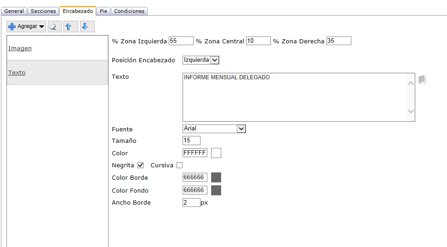447x247 pixels.
Task: Click the white Color swatch
Action: click(216, 153)
